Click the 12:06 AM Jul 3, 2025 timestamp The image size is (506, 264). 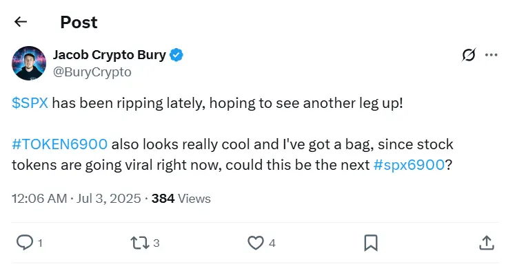tap(76, 199)
